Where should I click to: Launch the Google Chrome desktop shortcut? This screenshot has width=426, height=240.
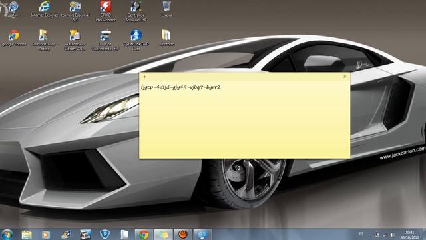click(14, 38)
